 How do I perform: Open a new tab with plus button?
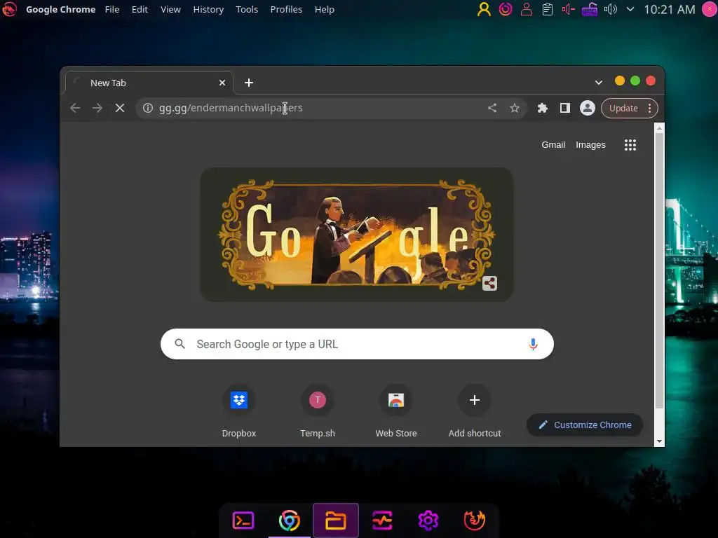click(x=249, y=83)
